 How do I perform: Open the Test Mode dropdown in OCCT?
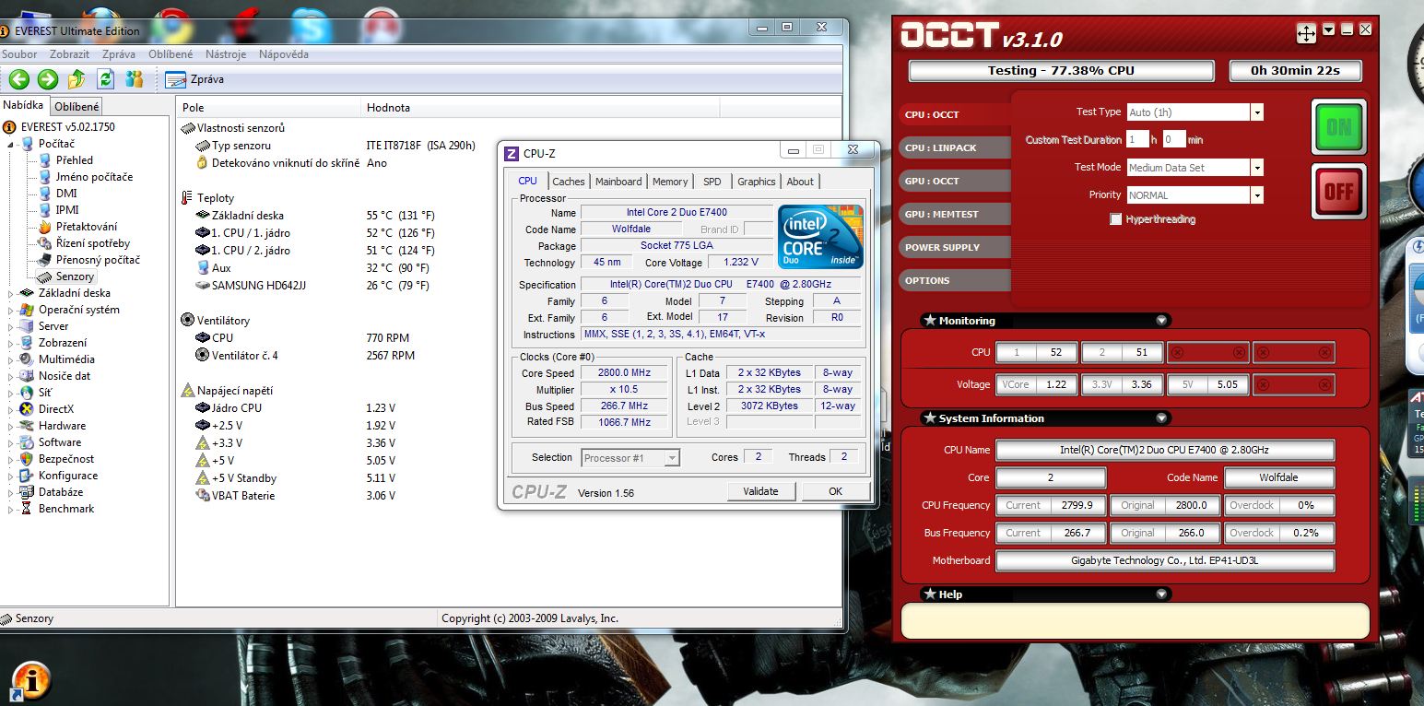tap(1256, 168)
